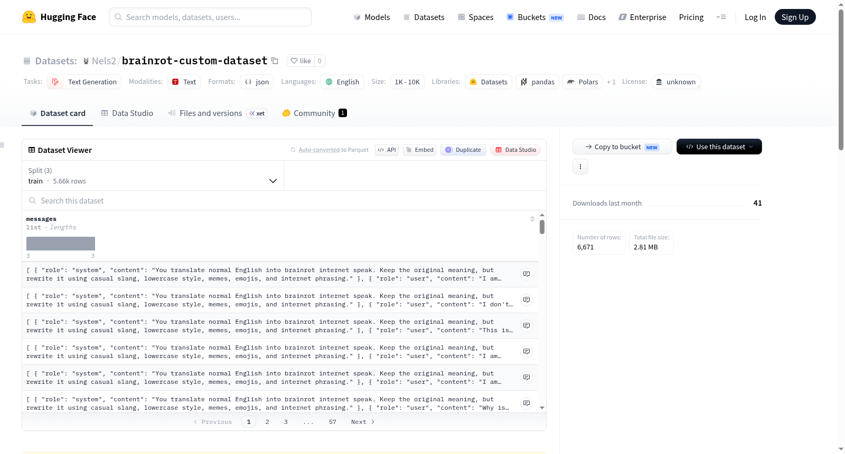This screenshot has width=845, height=454.
Task: Open Buckets in the top navigation
Action: 535,17
